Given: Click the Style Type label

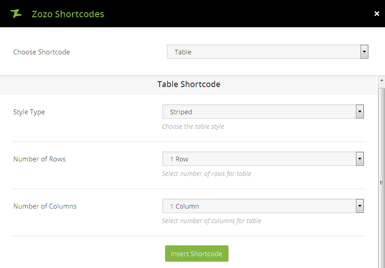Looking at the screenshot, I should pyautogui.click(x=29, y=112).
